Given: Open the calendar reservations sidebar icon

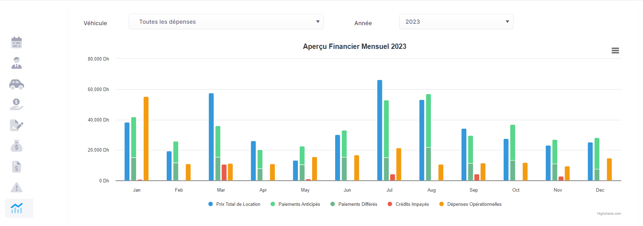Looking at the screenshot, I should pyautogui.click(x=17, y=43).
